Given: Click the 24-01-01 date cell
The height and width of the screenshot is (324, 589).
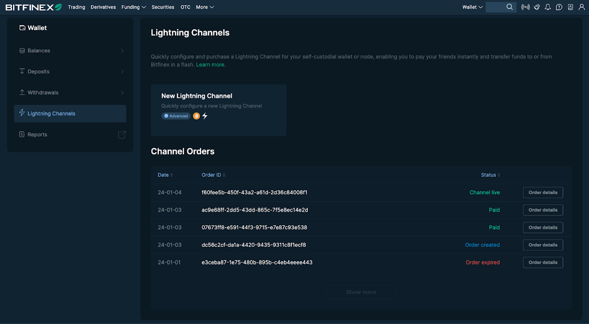Looking at the screenshot, I should click(169, 262).
